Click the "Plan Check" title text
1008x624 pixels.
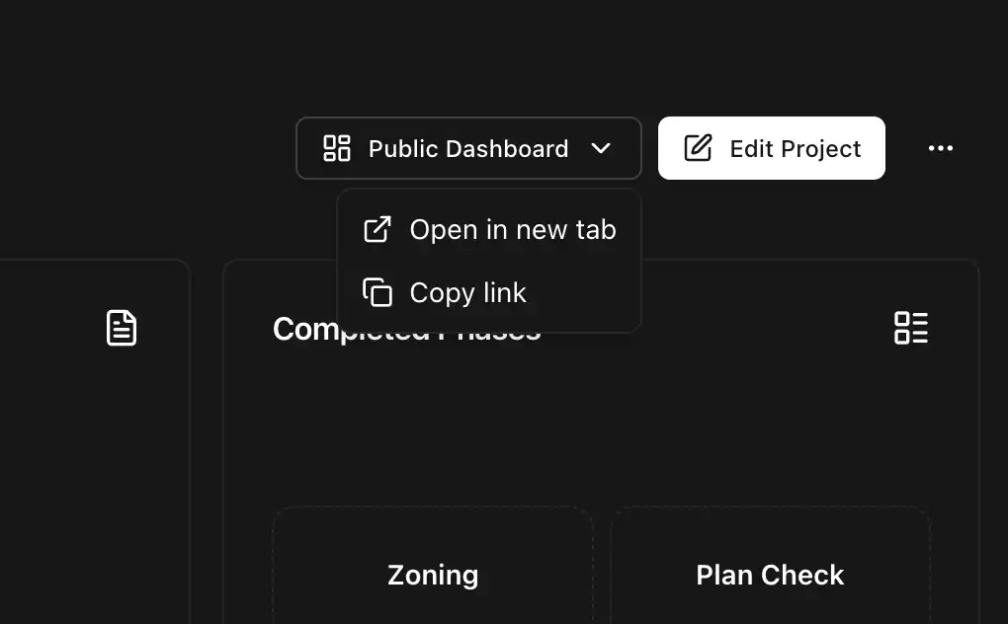(x=770, y=576)
